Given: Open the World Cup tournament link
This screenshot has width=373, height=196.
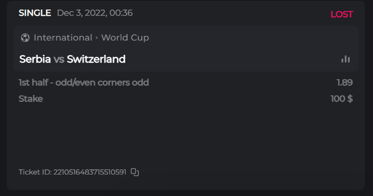Looking at the screenshot, I should click(x=125, y=38).
